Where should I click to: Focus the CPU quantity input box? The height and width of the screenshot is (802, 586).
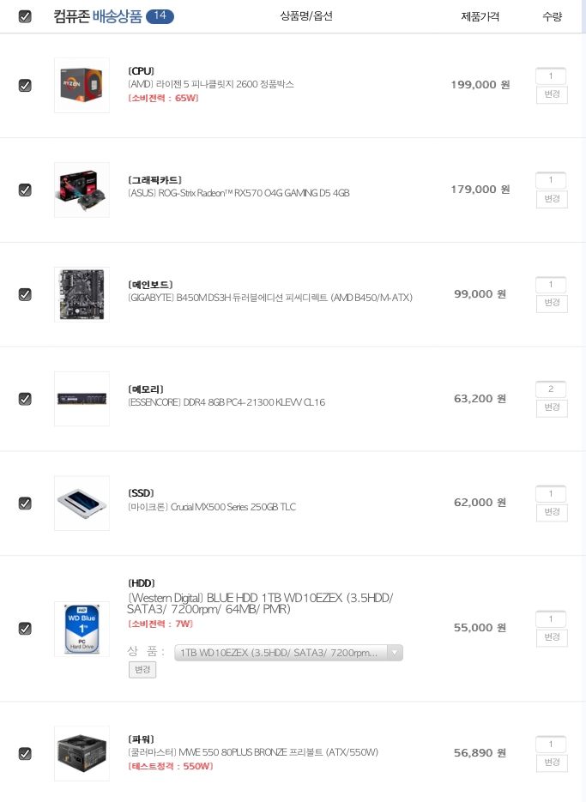pyautogui.click(x=551, y=76)
